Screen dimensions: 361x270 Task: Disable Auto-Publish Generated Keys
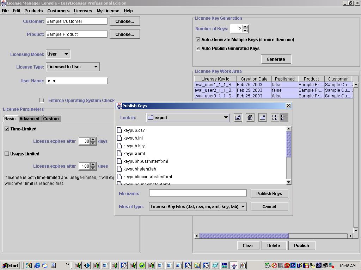198,48
